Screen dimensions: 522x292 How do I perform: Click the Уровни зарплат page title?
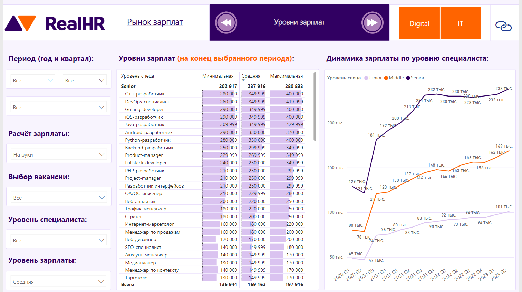[299, 22]
